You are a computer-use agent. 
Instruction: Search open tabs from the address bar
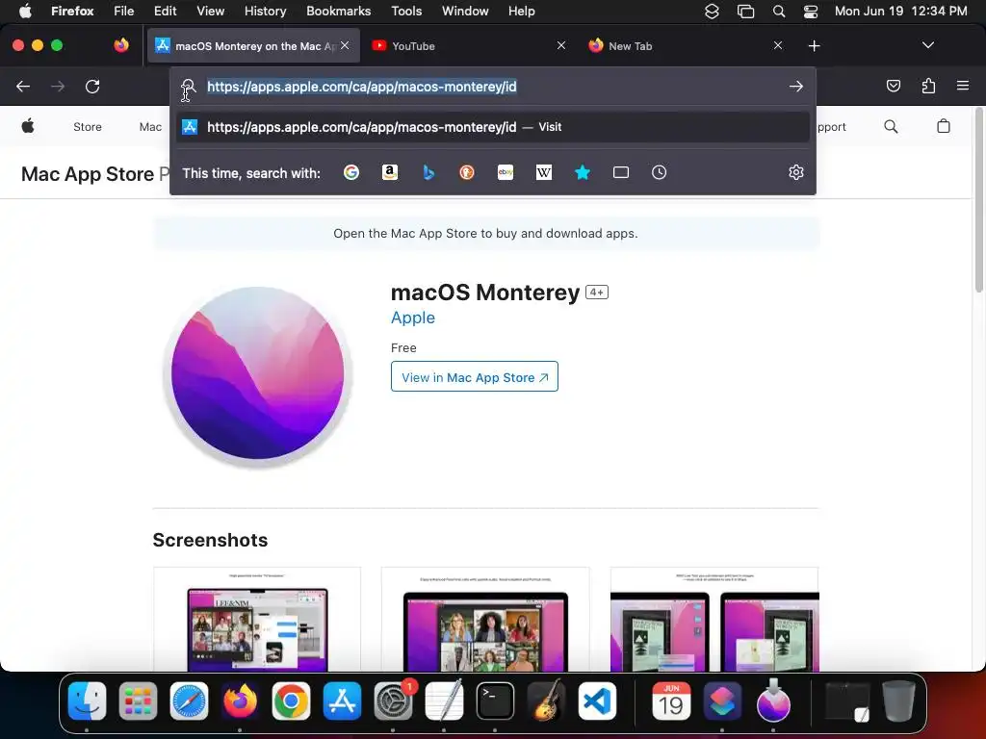coord(621,172)
